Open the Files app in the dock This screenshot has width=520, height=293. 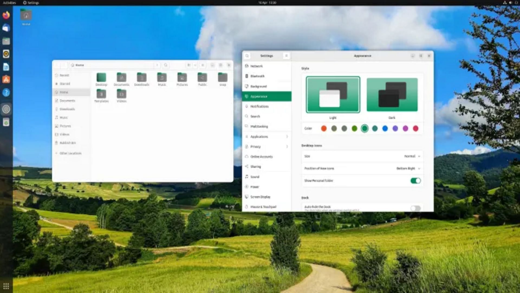pyautogui.click(x=6, y=41)
